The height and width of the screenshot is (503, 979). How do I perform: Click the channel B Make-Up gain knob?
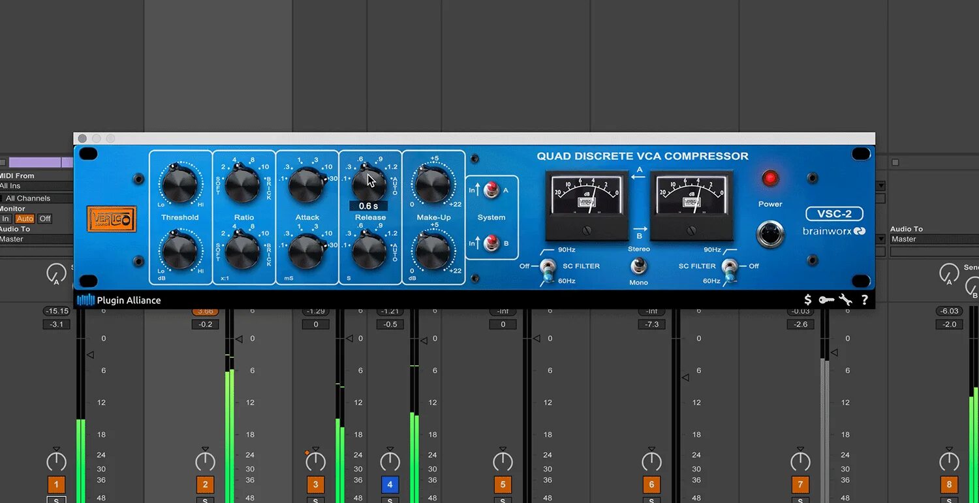pos(433,252)
